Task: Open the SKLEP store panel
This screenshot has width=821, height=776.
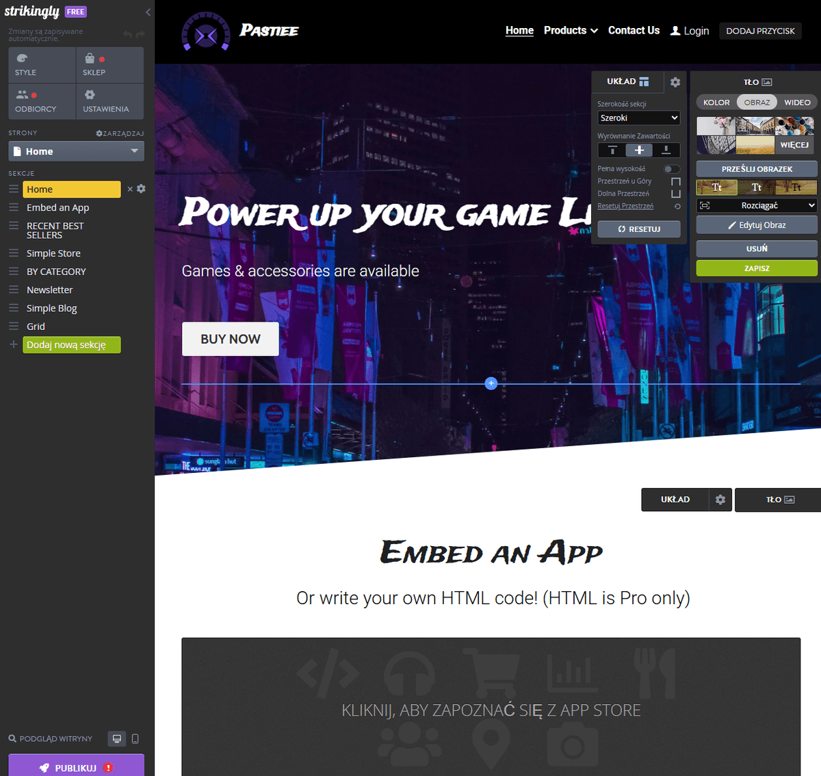Action: point(109,65)
